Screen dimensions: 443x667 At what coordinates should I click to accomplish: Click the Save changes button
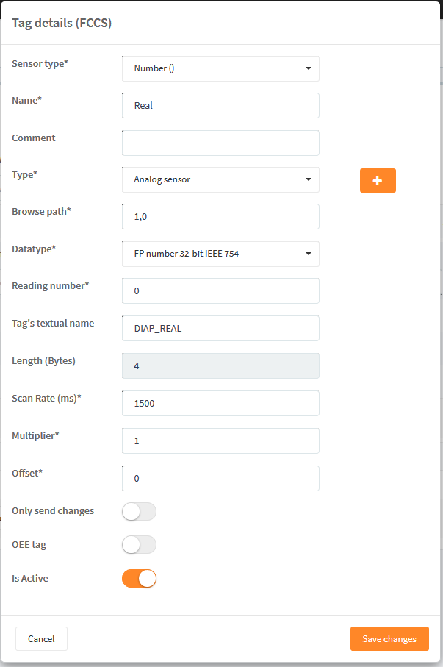[389, 638]
